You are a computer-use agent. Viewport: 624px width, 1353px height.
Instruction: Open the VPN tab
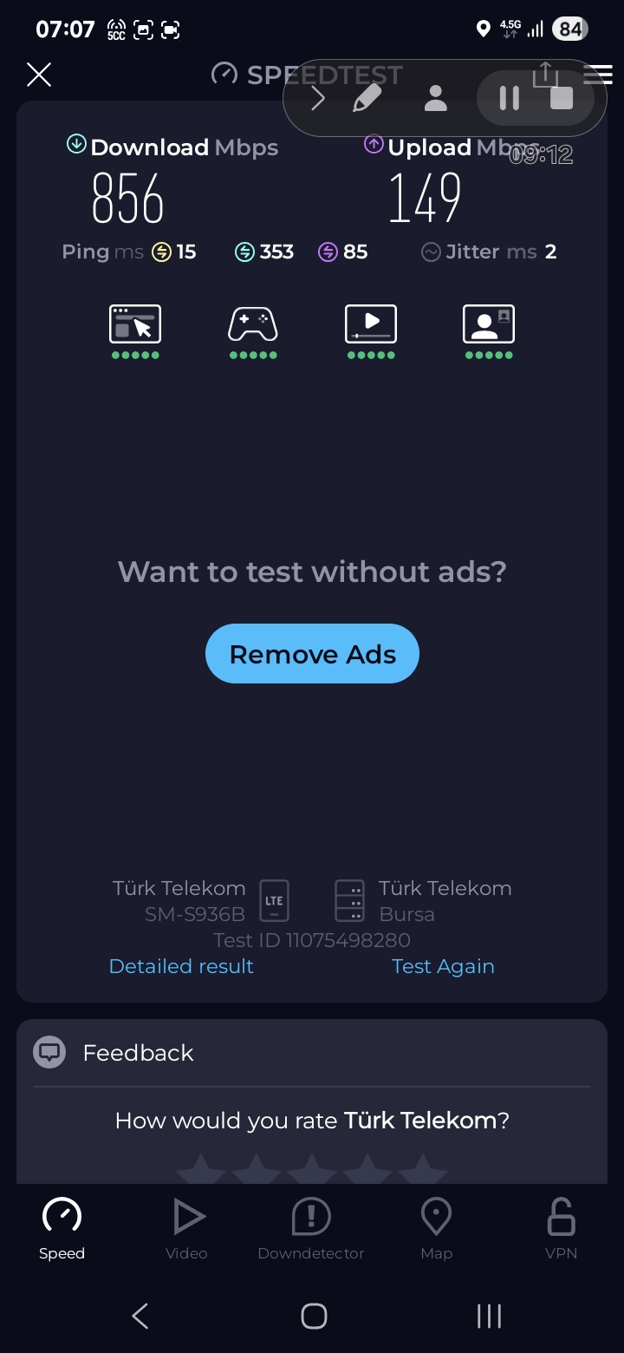tap(561, 1229)
